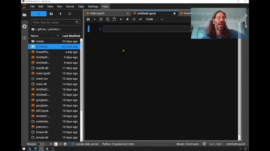Viewport: 270px width, 151px height.
Task: Click the notebook scrollbar down arrow
Action: coord(239,138)
